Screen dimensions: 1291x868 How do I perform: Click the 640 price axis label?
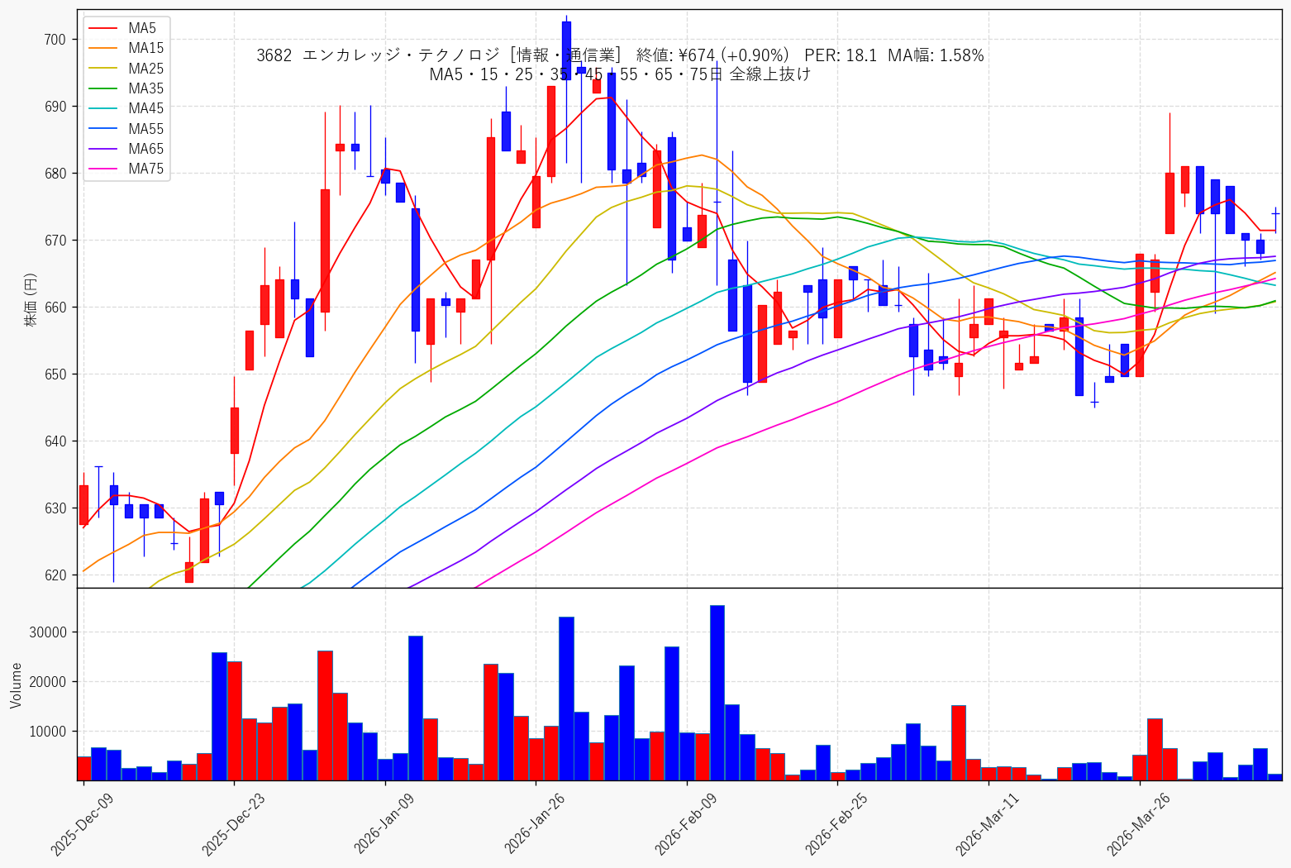coord(54,441)
